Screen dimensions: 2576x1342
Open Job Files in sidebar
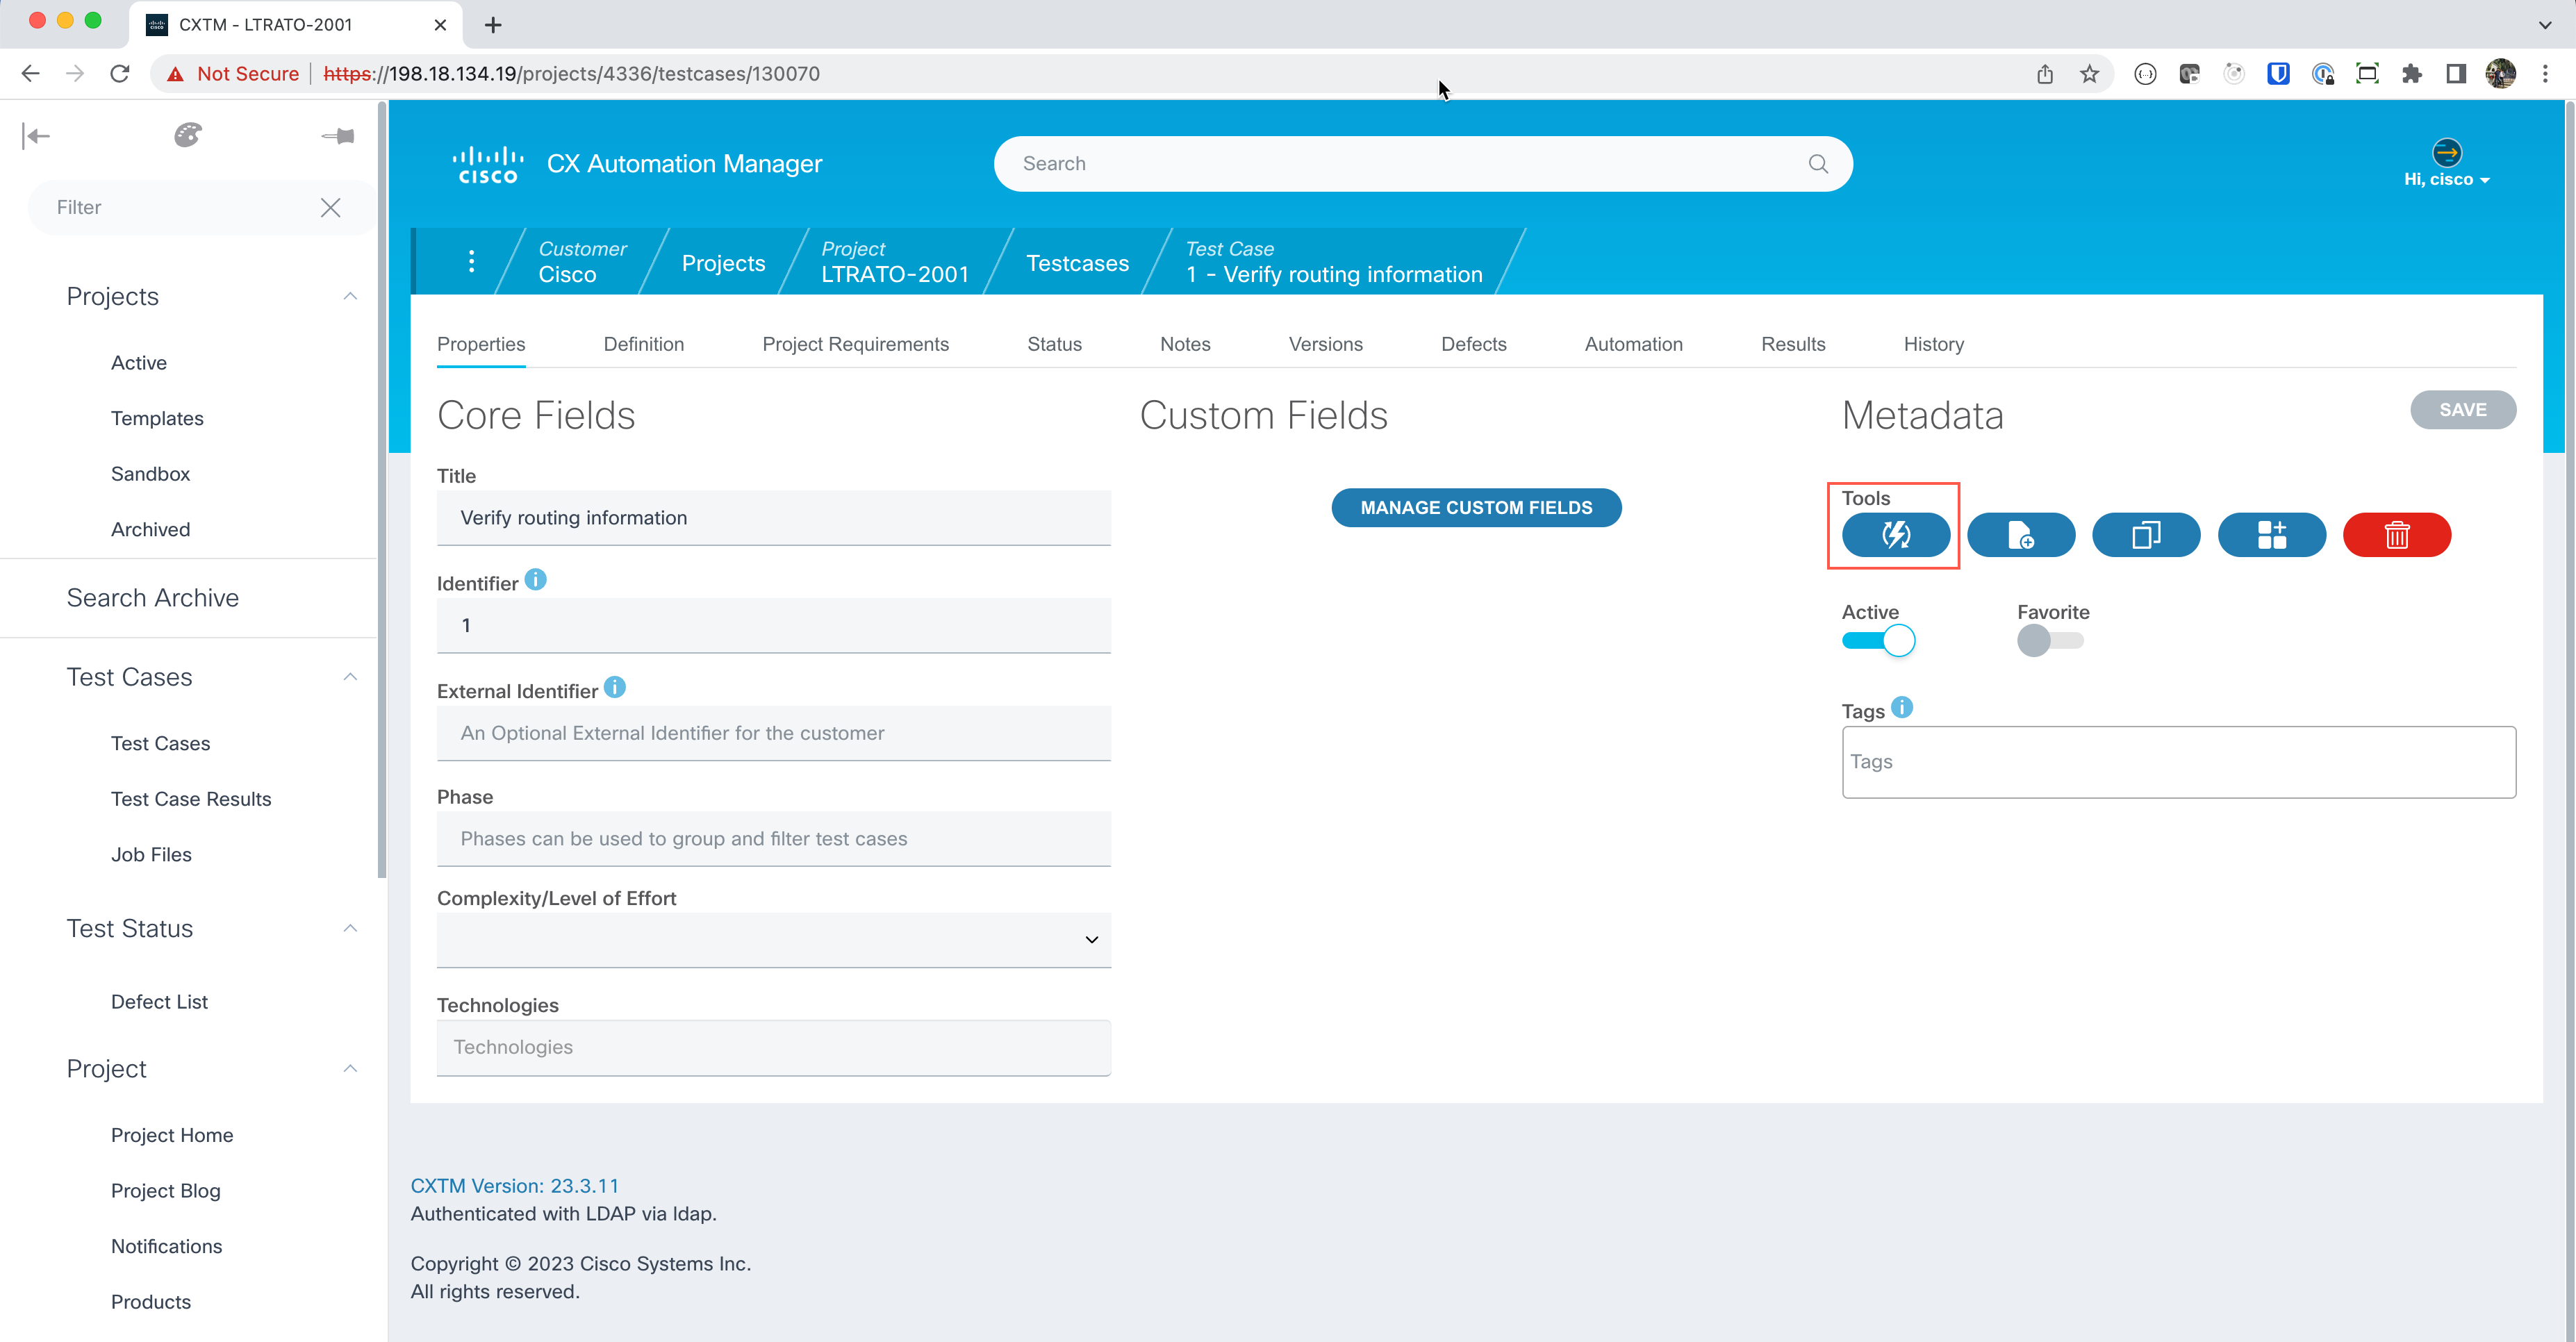(x=151, y=855)
